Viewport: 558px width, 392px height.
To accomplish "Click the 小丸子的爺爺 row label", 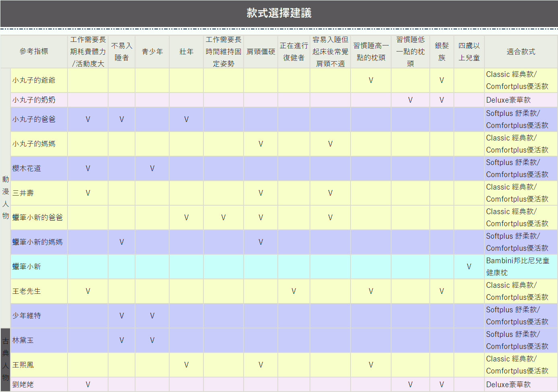I will click(x=39, y=80).
